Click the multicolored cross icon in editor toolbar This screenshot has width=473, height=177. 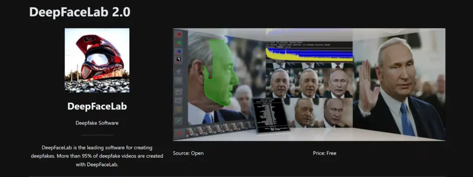pos(179,109)
